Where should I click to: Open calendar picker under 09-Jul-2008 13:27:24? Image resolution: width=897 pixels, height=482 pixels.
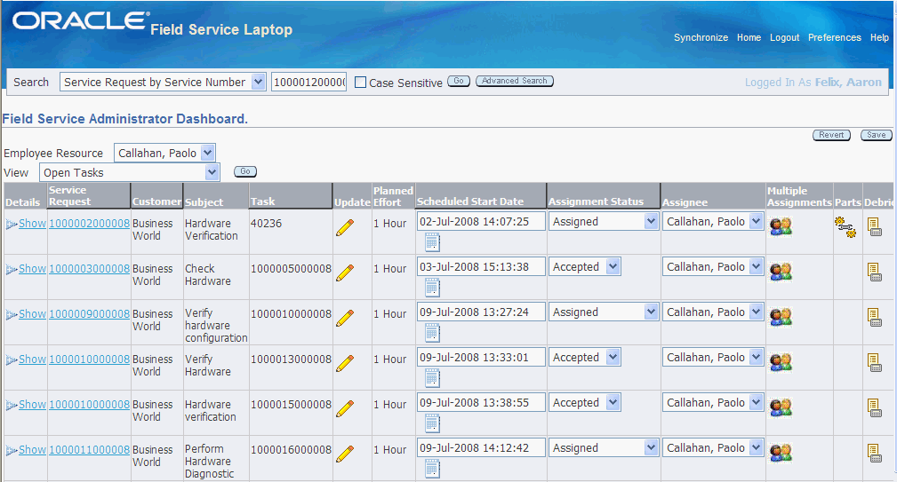click(432, 333)
